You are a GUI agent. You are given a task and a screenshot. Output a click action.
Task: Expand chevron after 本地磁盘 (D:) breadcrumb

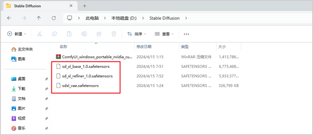tap(143, 18)
